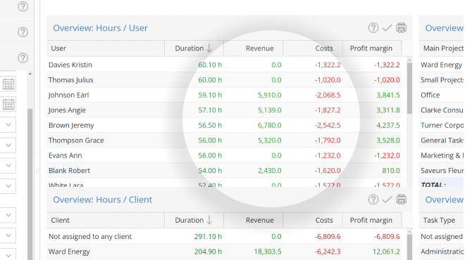This screenshot has height=260, width=465.
Task: Open help for Hours / User overview
Action: (373, 28)
